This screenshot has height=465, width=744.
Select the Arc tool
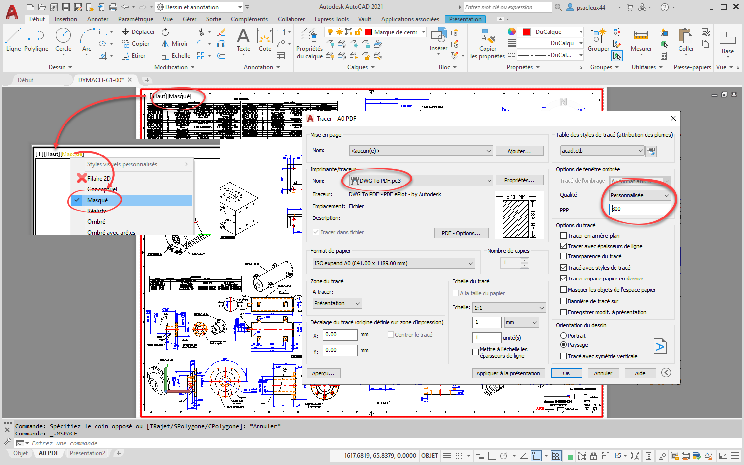(x=87, y=39)
